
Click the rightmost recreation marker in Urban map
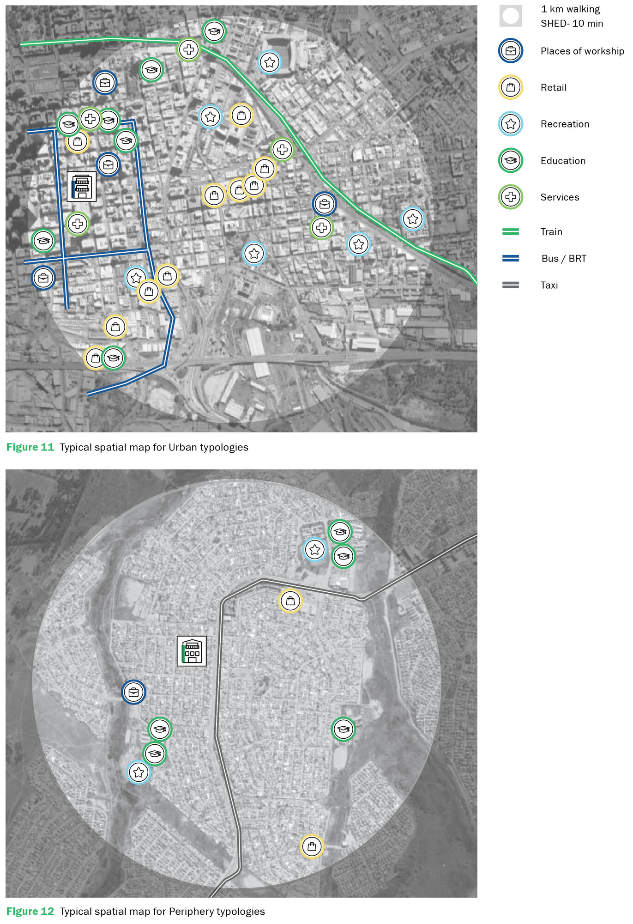pos(413,219)
